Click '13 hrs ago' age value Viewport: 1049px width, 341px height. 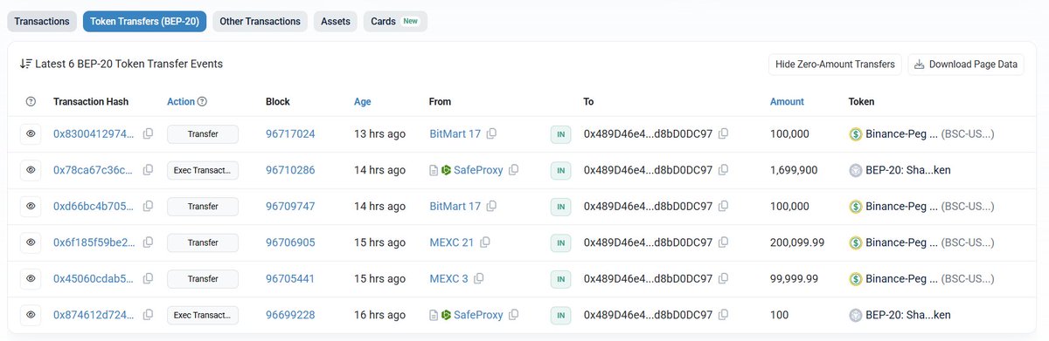(x=379, y=134)
